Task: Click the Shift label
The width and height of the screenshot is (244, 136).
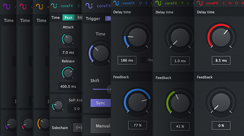Action: point(95,81)
